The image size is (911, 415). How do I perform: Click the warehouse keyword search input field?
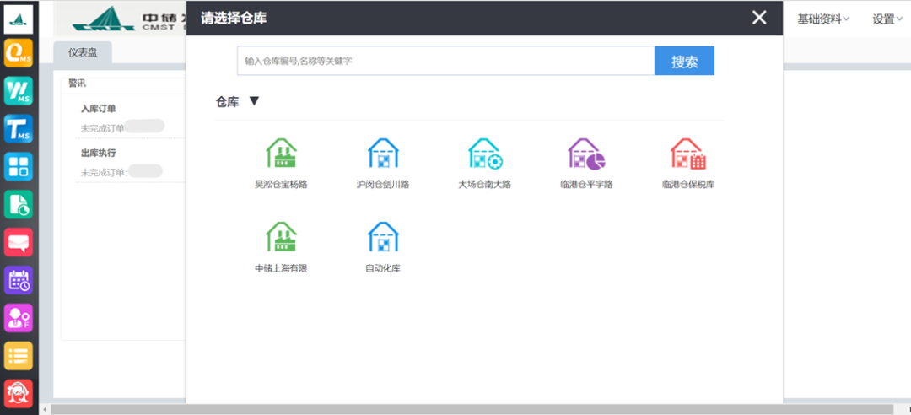(445, 62)
